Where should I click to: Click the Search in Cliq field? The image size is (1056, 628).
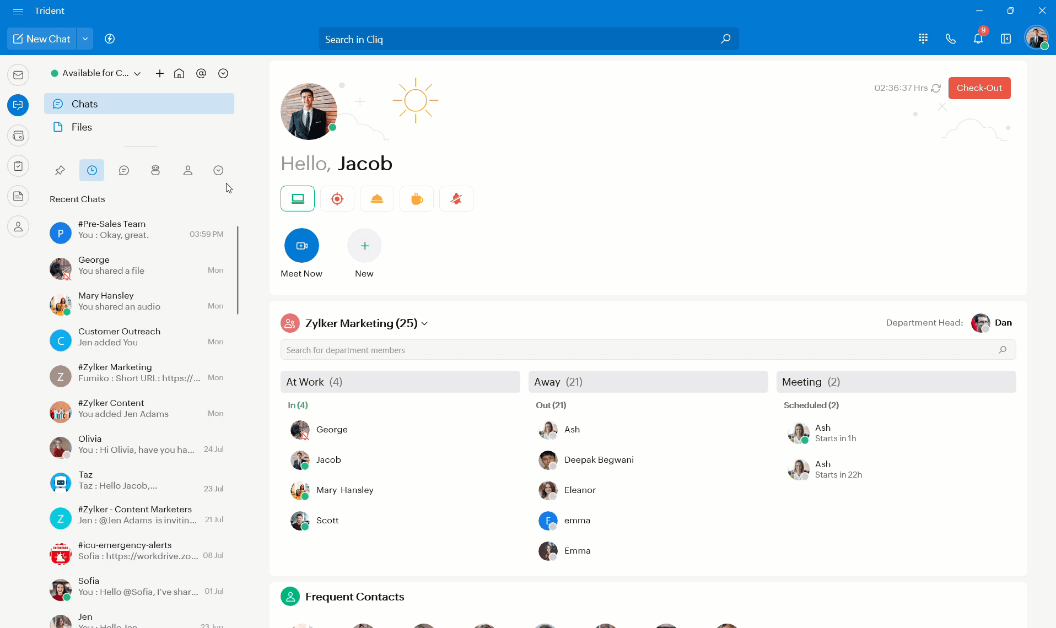point(529,39)
